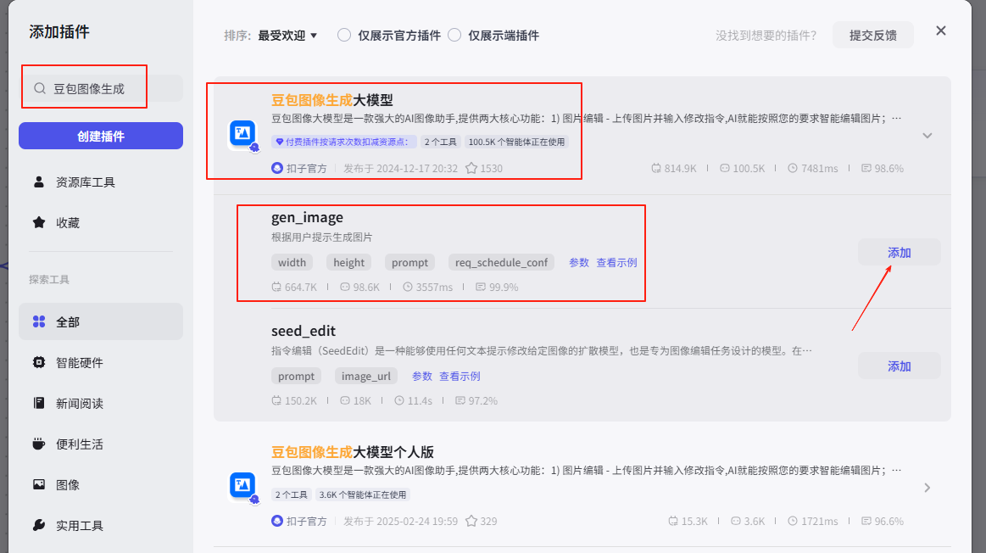Image resolution: width=986 pixels, height=553 pixels.
Task: Open the 最受欢迎 sort dropdown
Action: coord(287,36)
